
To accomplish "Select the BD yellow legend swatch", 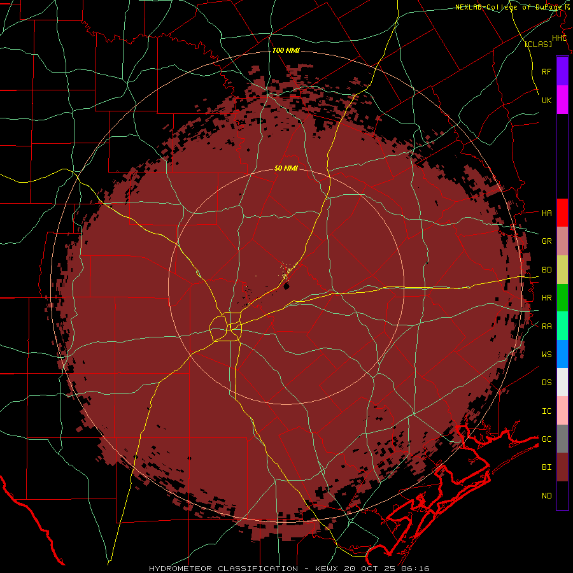I will click(562, 270).
